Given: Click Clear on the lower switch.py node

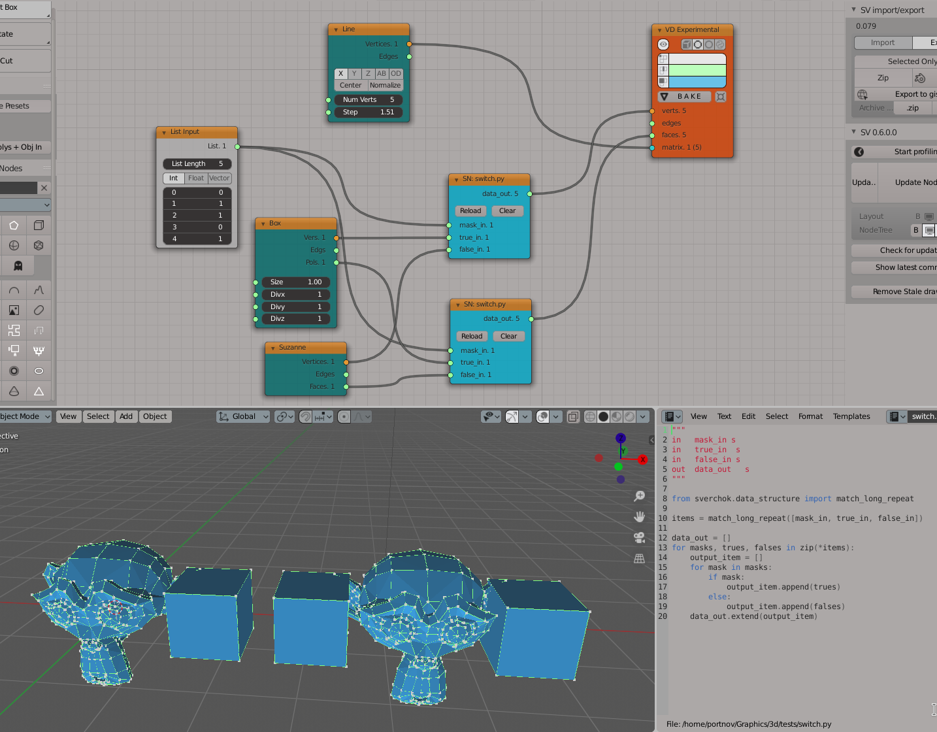Looking at the screenshot, I should pos(509,337).
